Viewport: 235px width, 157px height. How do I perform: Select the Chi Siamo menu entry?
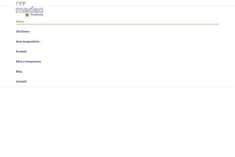click(x=23, y=31)
